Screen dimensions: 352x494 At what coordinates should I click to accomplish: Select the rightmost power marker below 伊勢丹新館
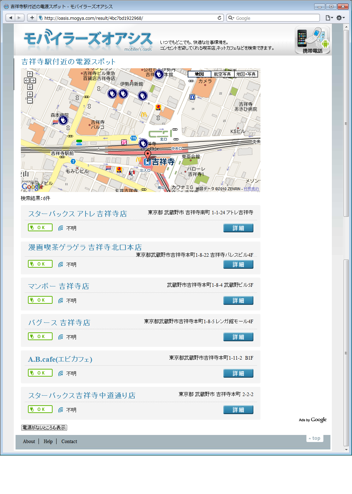tap(142, 95)
